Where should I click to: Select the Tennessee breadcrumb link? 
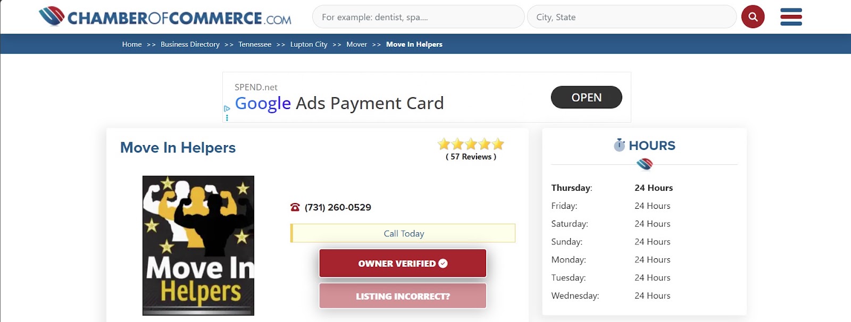[255, 44]
